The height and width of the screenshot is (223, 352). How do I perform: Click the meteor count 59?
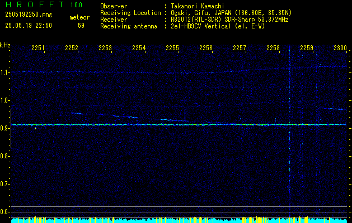pos(81,26)
